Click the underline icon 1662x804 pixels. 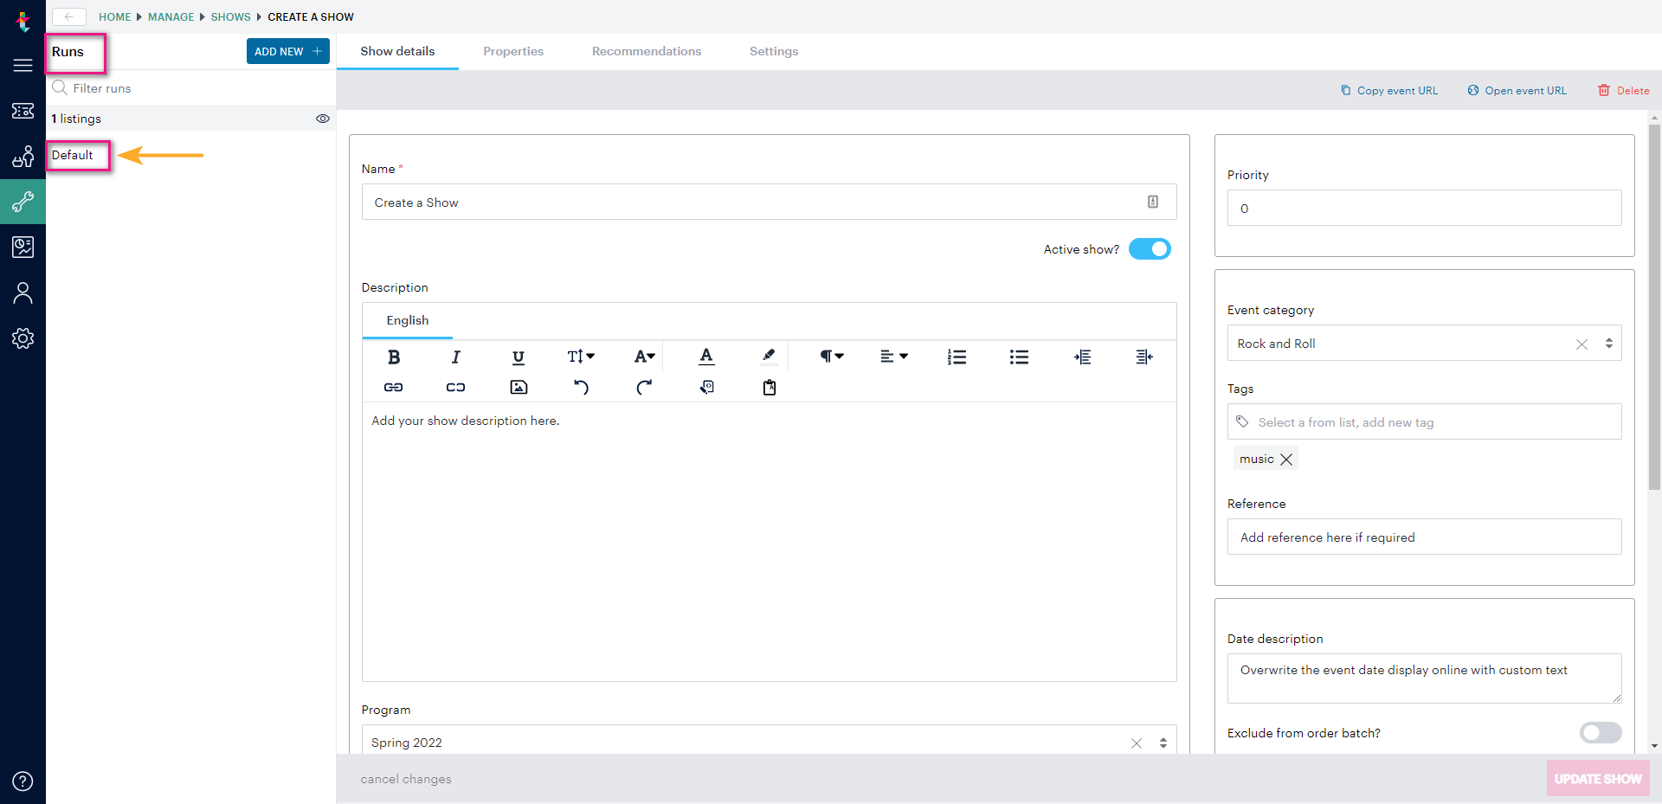(x=519, y=357)
